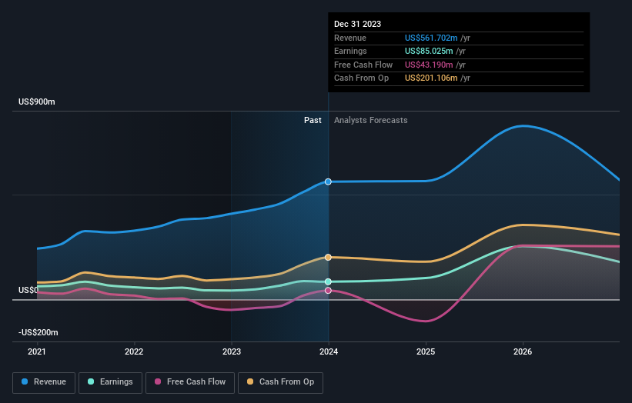Click the US$0 y-axis label

28,290
